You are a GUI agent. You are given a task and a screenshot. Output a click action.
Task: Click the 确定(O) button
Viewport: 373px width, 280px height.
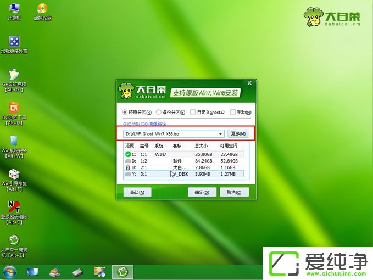202,192
